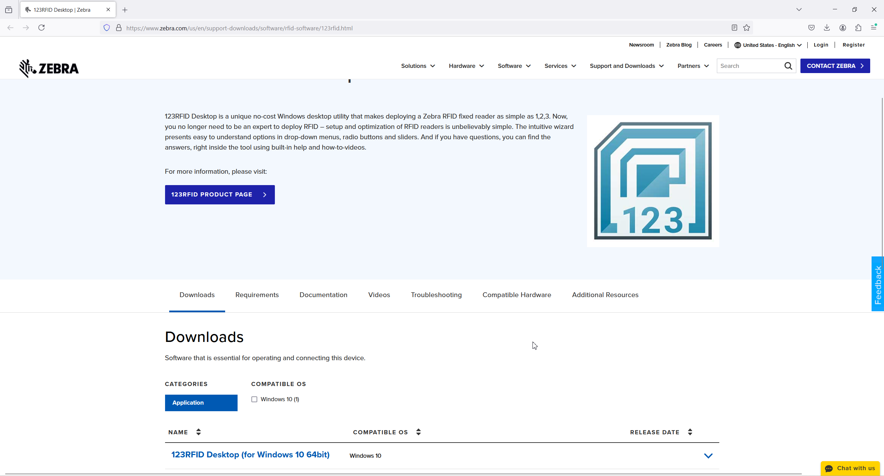Toggle reader view icon in the address bar

point(734,28)
